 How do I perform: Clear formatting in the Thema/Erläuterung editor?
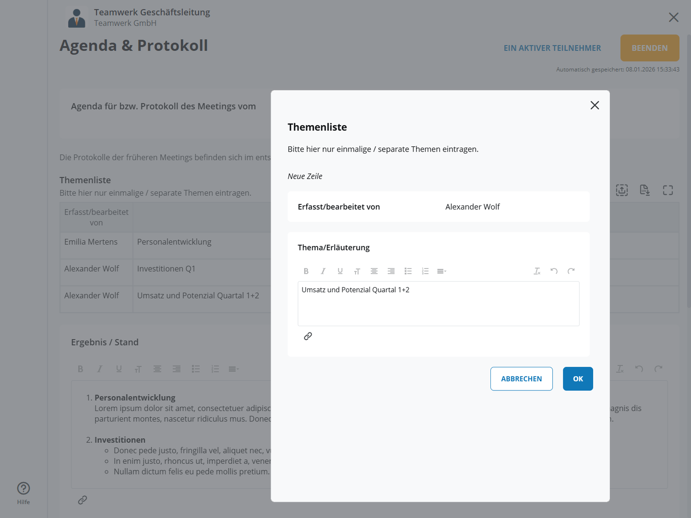click(x=537, y=271)
